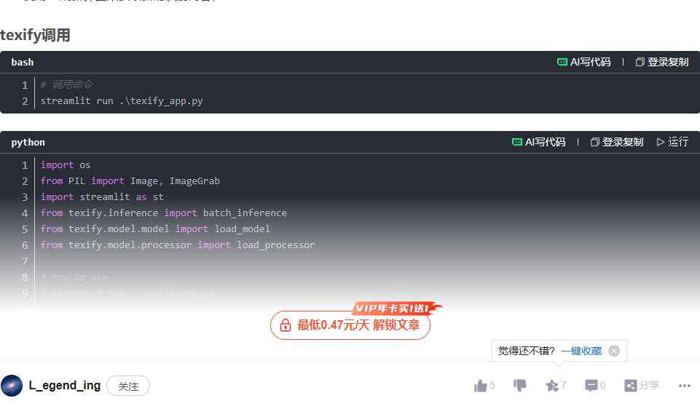The height and width of the screenshot is (409, 700).
Task: Click 登录复制 in the python code block
Action: (617, 142)
